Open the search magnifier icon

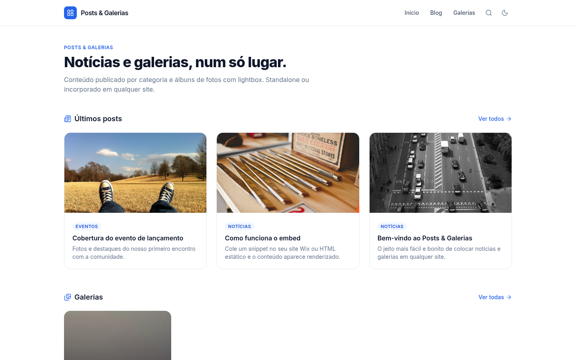click(x=489, y=13)
